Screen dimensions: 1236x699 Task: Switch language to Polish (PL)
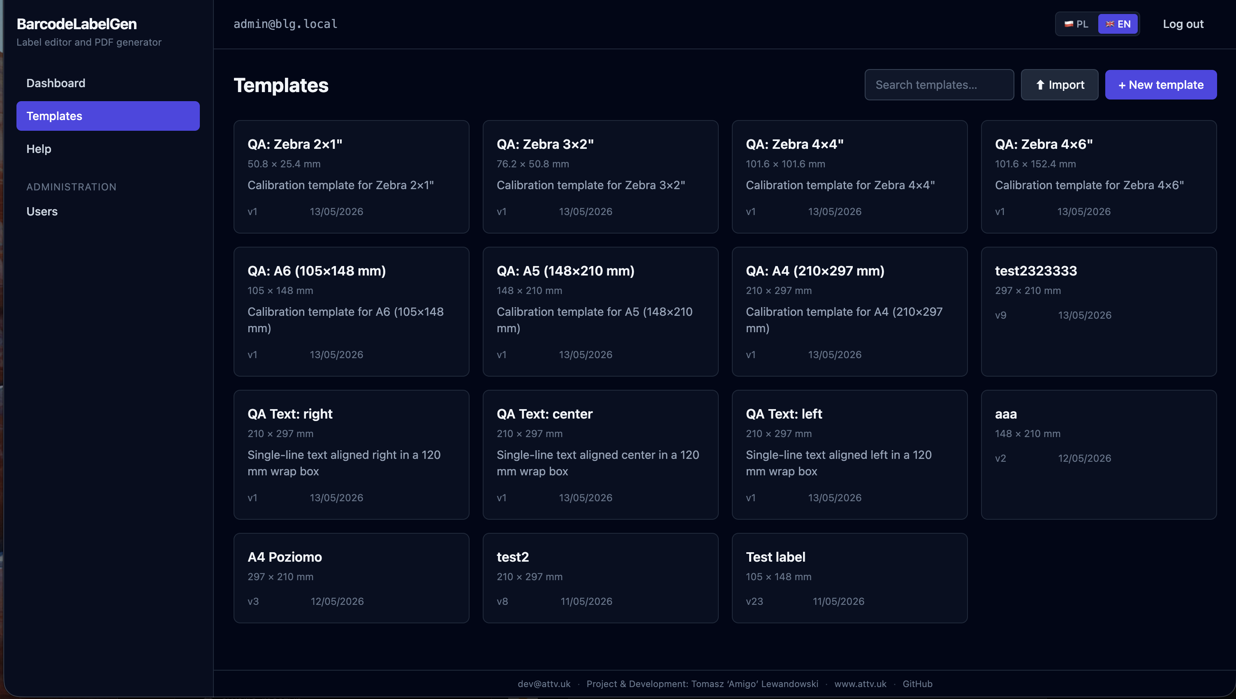(x=1076, y=24)
